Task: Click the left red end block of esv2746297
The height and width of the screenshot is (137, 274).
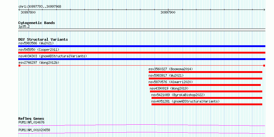Action: [x=19, y=66]
